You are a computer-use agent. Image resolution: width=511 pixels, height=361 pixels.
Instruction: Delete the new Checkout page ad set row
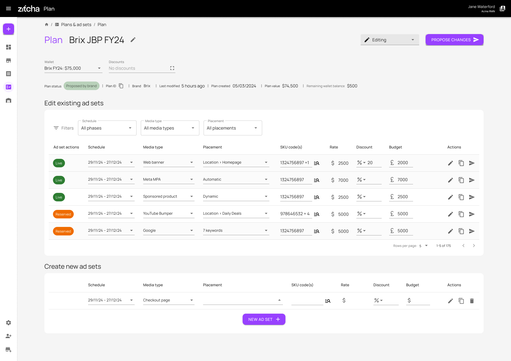tap(472, 301)
